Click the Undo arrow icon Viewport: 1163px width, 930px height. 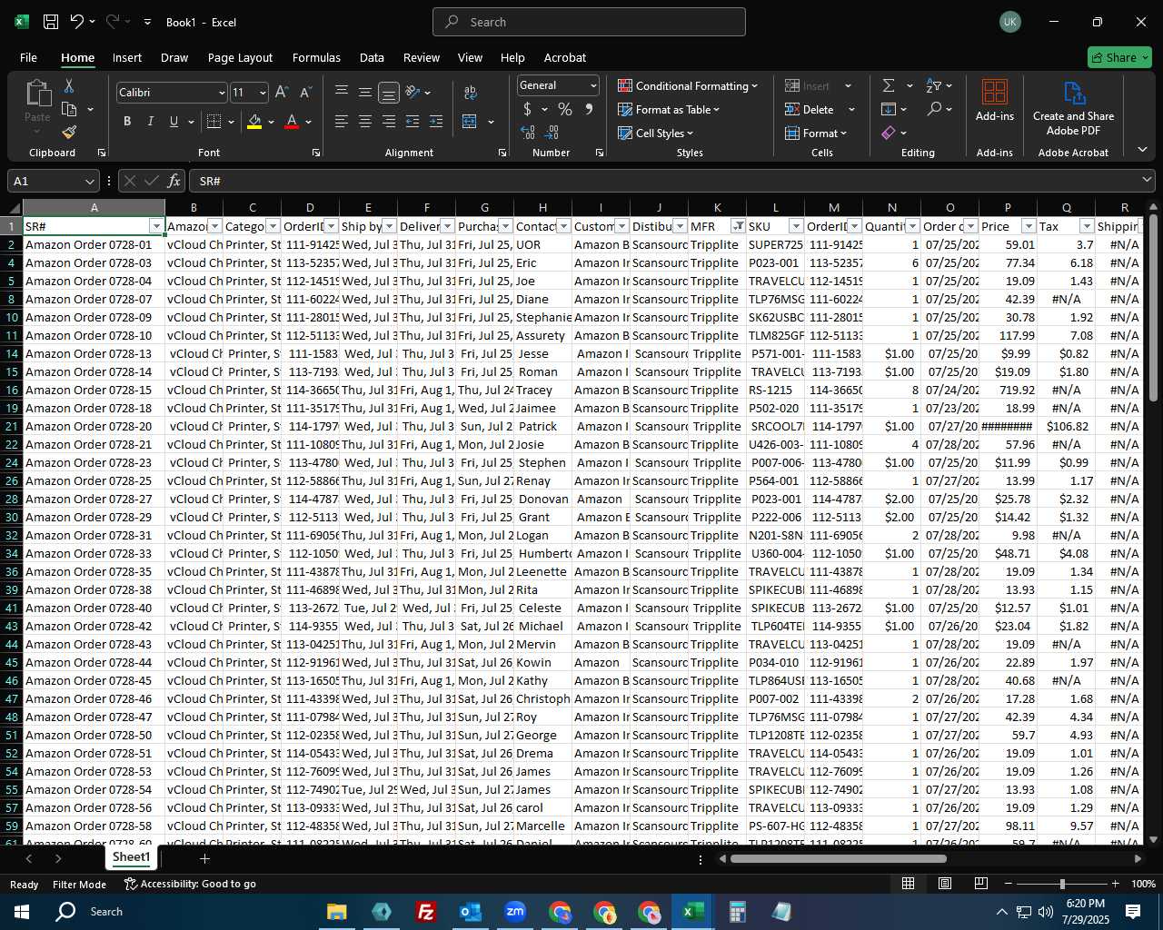point(76,22)
